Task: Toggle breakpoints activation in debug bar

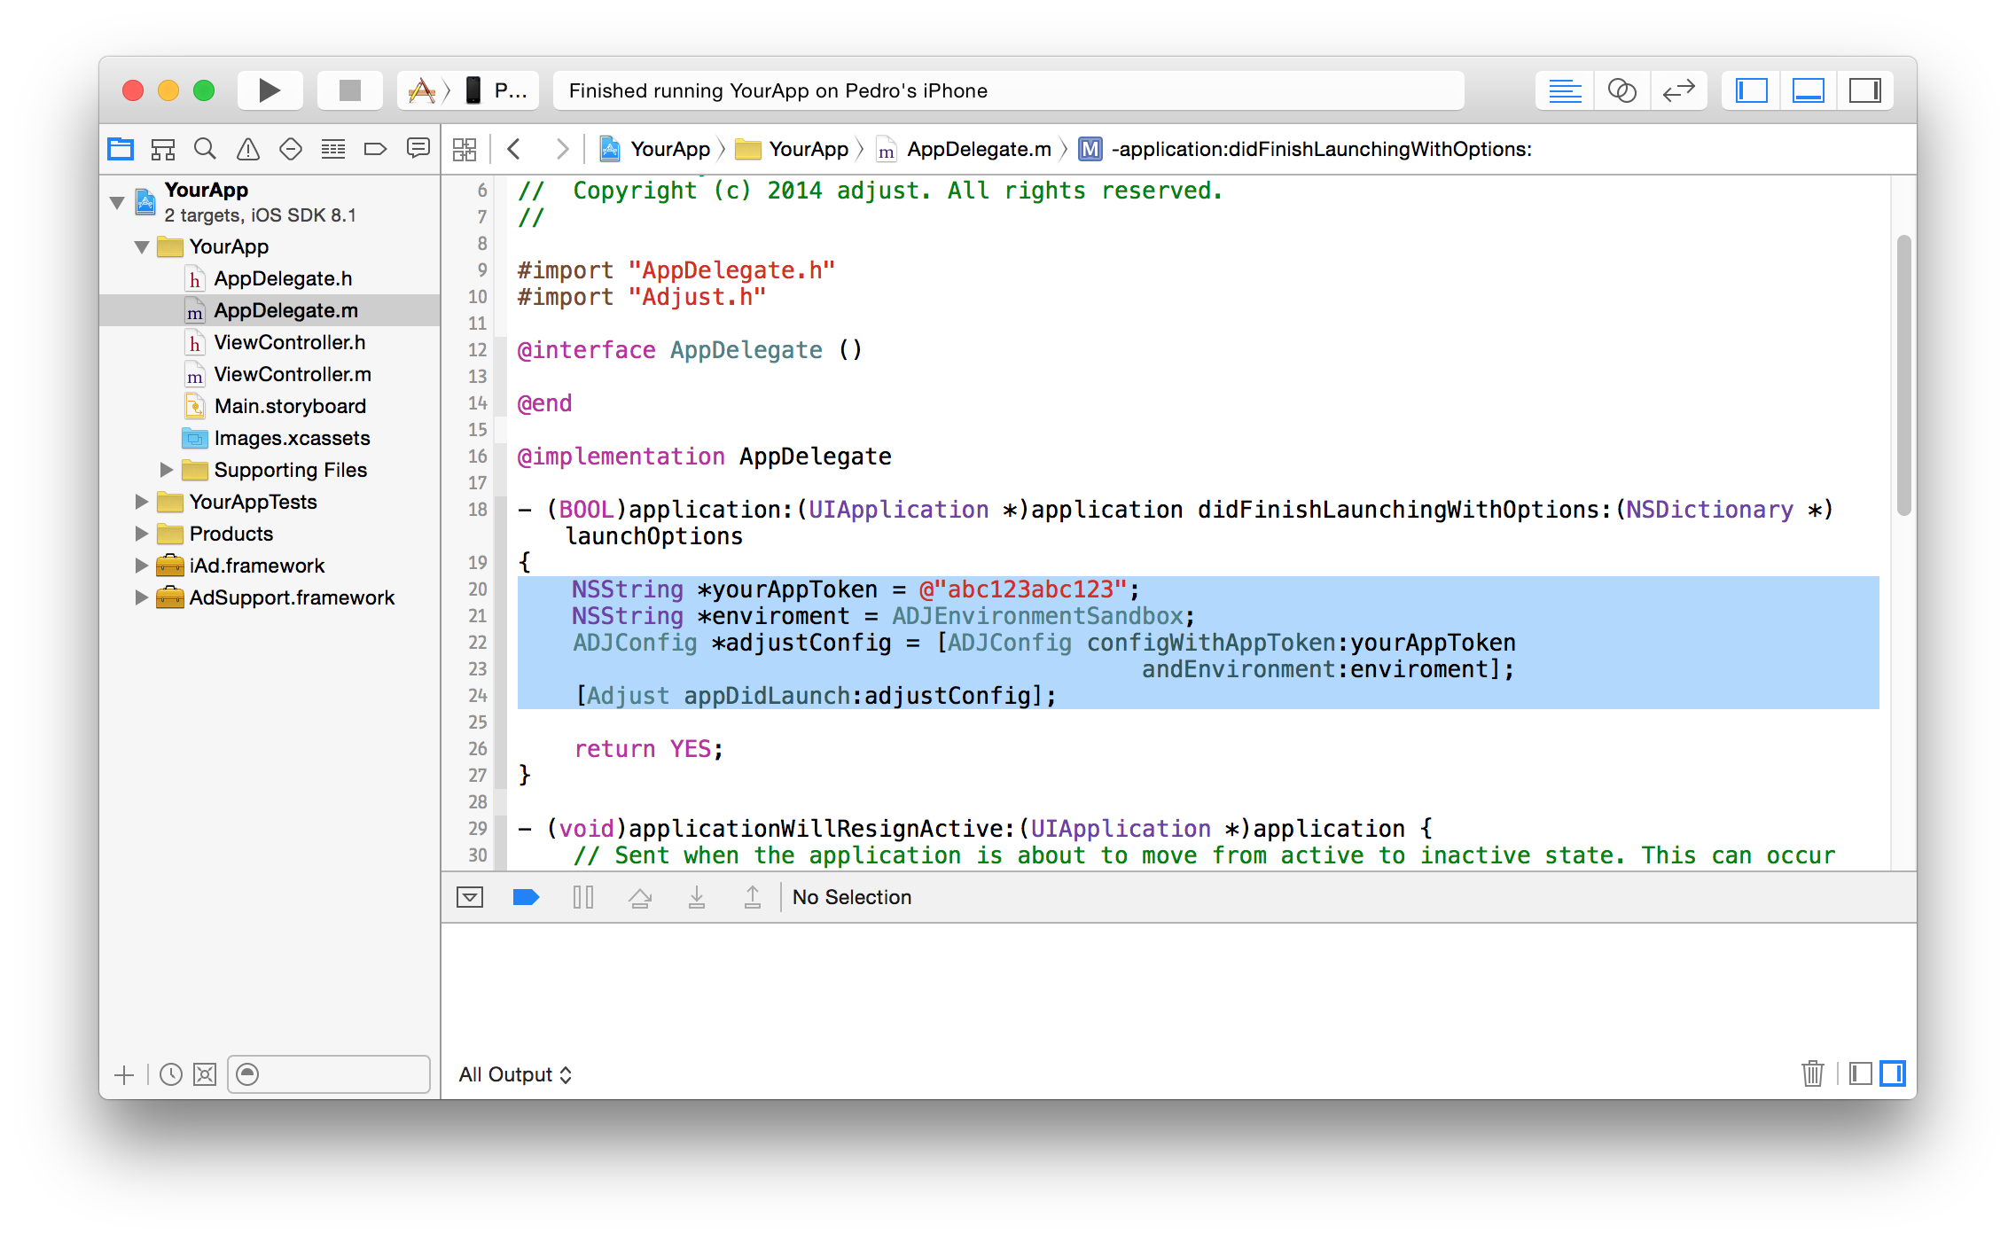Action: click(526, 897)
